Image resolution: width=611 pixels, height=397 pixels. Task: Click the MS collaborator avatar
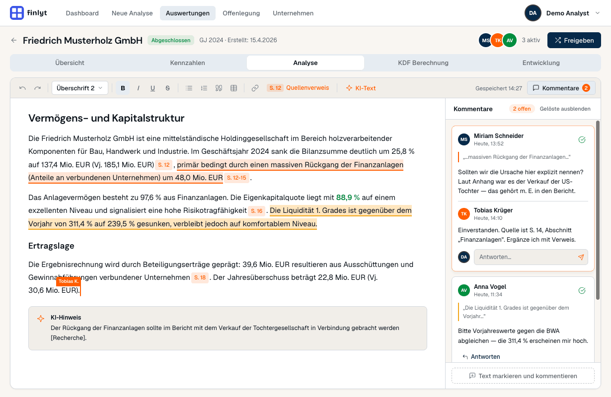click(x=485, y=40)
